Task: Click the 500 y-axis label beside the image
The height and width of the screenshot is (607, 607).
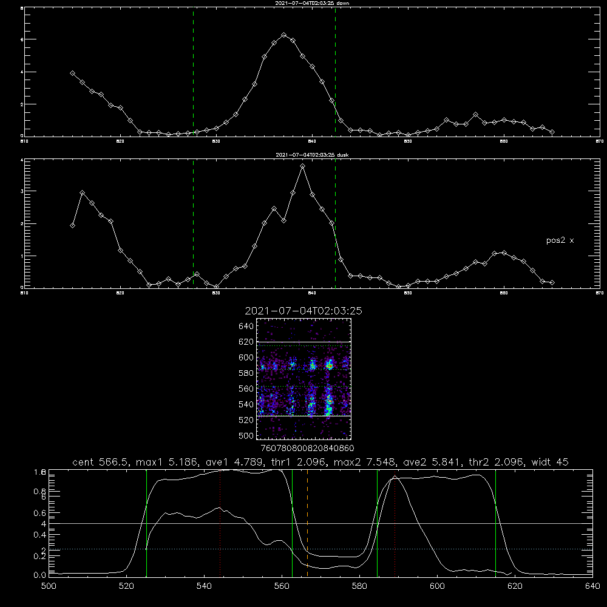Action: click(246, 435)
